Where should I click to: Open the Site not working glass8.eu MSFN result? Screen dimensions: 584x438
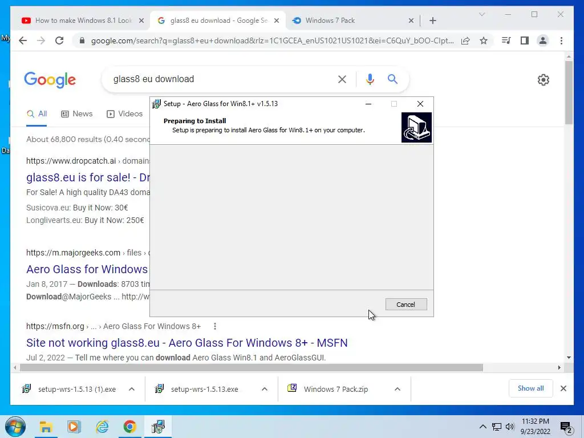[x=186, y=343]
